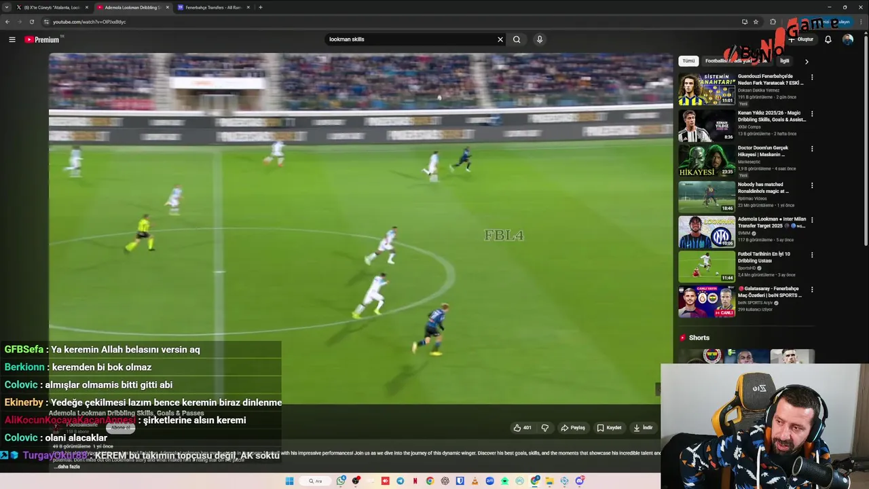Image resolution: width=869 pixels, height=489 pixels.
Task: Click 'Futbol Tarihinin En İyi 10' video title
Action: 764,257
